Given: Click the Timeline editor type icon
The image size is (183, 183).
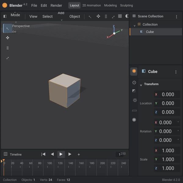Looking at the screenshot, I should [5, 154].
